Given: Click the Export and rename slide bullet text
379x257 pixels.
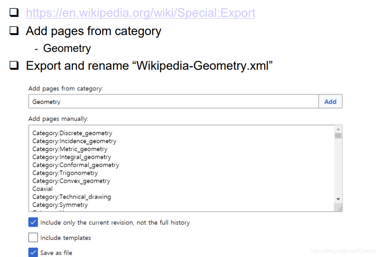Looking at the screenshot, I should (149, 66).
